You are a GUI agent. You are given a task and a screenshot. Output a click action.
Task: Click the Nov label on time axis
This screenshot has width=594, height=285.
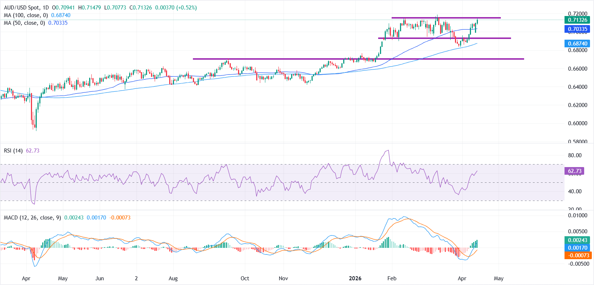click(283, 278)
